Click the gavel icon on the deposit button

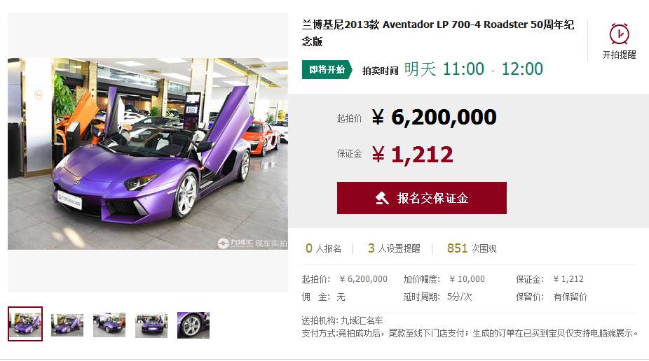pyautogui.click(x=381, y=198)
